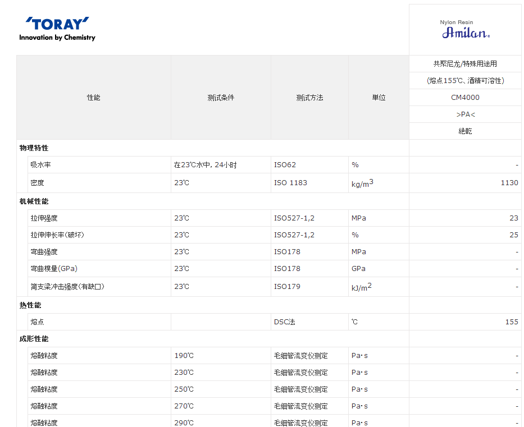The height and width of the screenshot is (427, 524).
Task: Click the 'MPa' unit in 弯曲强度 row
Action: pos(358,252)
